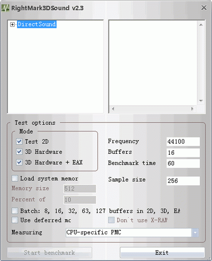Image resolution: width=212 pixels, height=261 pixels.
Task: Click the Exit button
Action: pos(162,253)
